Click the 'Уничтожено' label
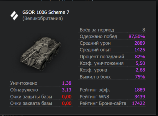Screen dimensions: 158x116 click(24, 83)
